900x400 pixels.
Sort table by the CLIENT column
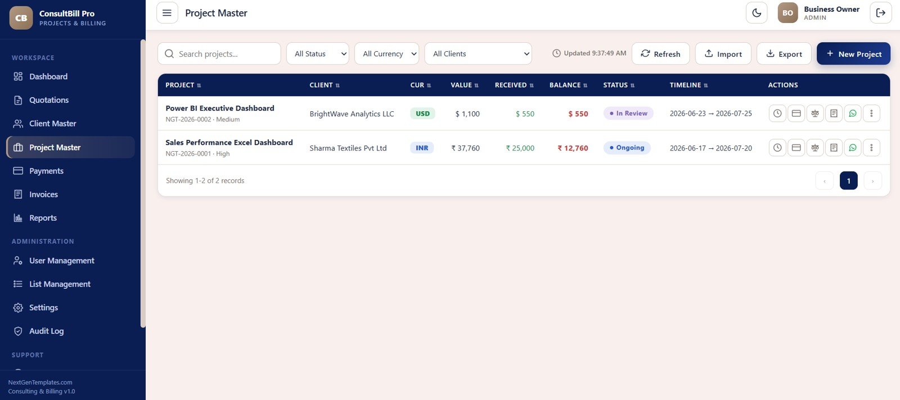click(x=325, y=85)
